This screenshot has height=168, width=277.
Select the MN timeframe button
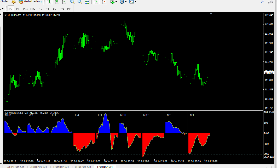click(x=69, y=9)
